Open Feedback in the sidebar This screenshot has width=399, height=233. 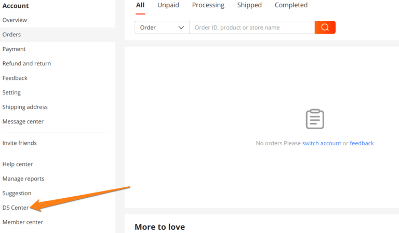pyautogui.click(x=15, y=78)
